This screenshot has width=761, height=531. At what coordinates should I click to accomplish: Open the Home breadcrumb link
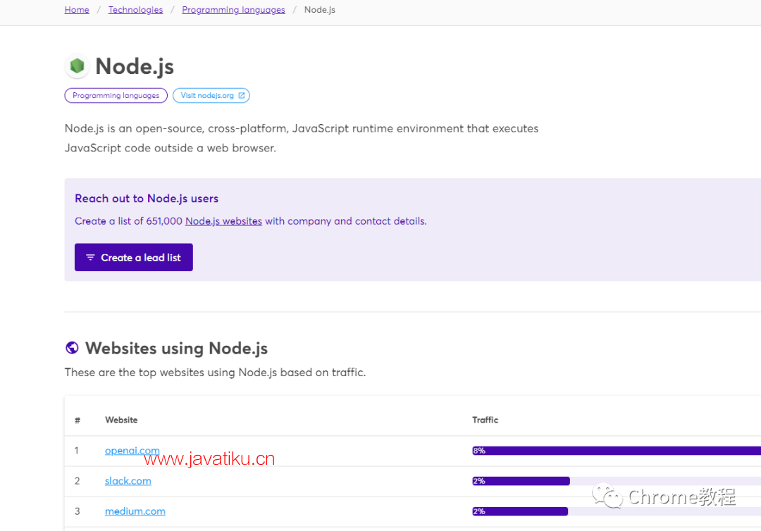[77, 10]
